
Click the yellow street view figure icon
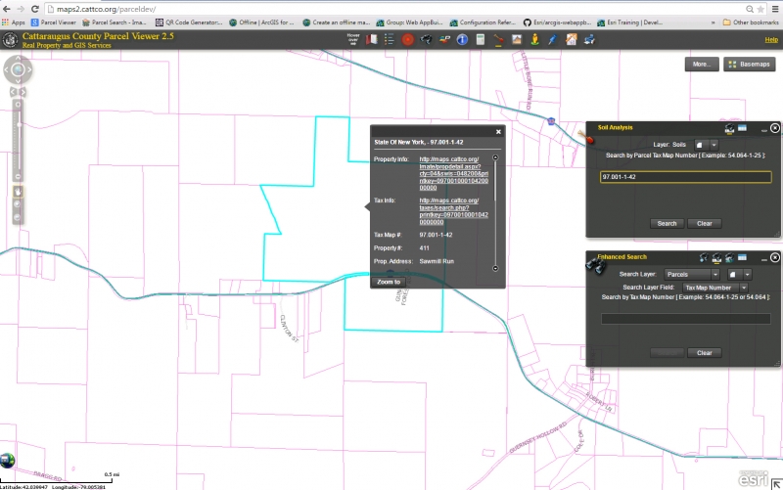point(535,39)
